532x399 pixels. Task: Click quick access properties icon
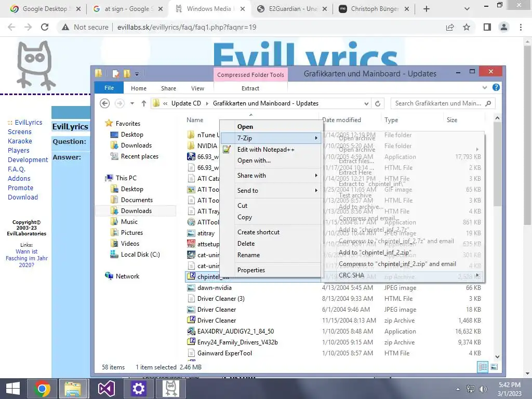[116, 74]
